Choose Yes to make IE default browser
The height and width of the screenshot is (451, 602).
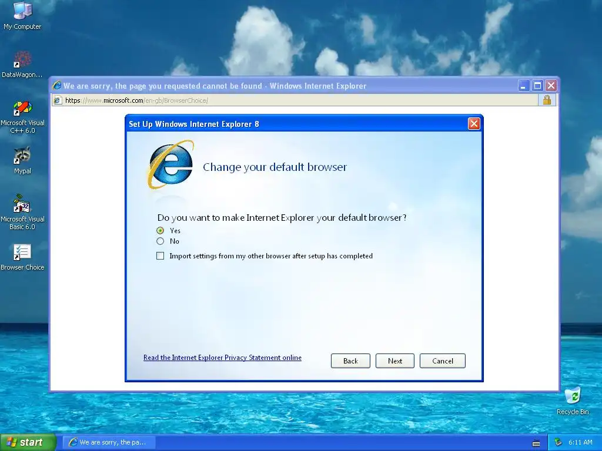(x=160, y=230)
